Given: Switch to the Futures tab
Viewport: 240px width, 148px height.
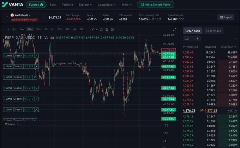Looking at the screenshot, I should pos(36,5).
